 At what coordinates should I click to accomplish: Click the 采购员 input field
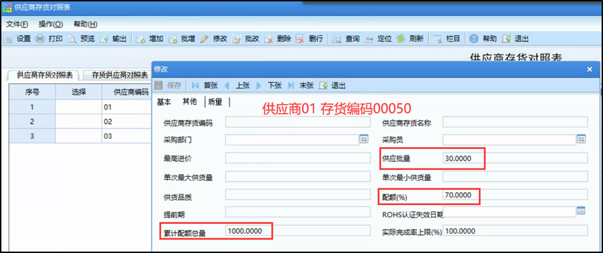509,140
